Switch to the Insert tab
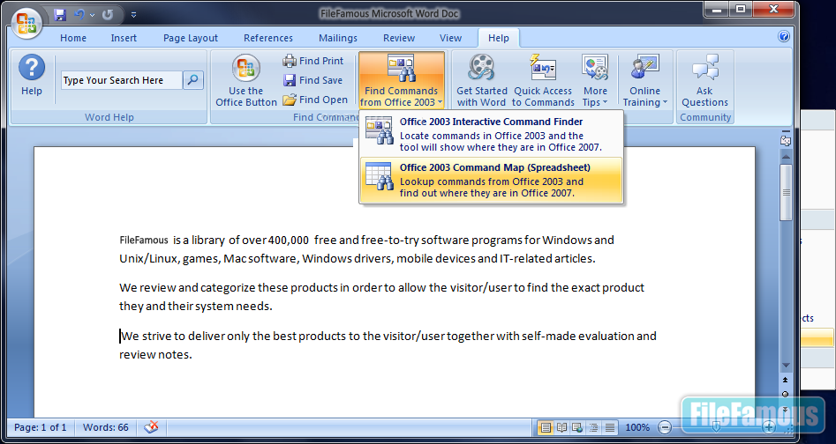836x444 pixels. [124, 38]
